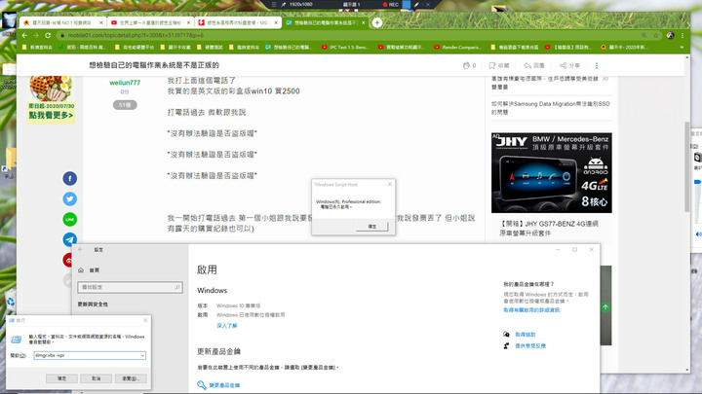The width and height of the screenshot is (702, 394).
Task: Click the bookmark/collect button on post
Action: point(499,65)
